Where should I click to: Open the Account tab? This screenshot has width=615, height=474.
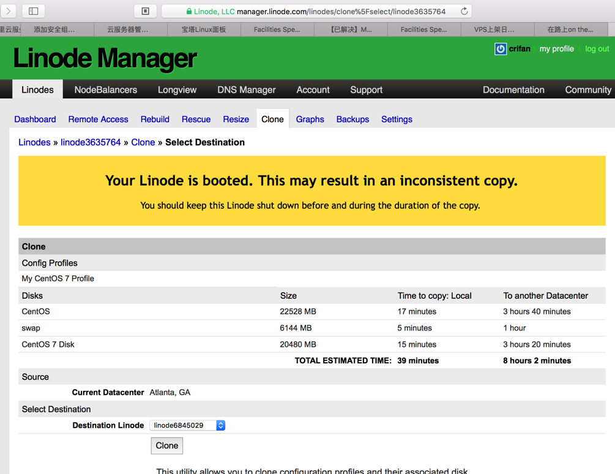[x=313, y=90]
